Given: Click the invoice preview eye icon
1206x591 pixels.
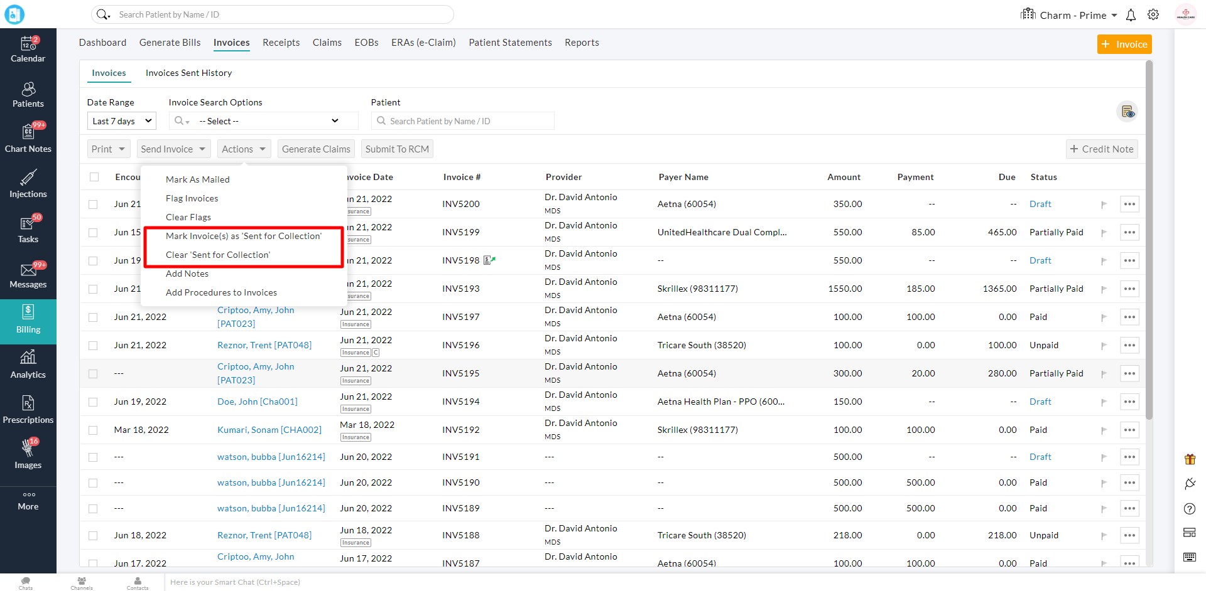Looking at the screenshot, I should pos(1127,112).
